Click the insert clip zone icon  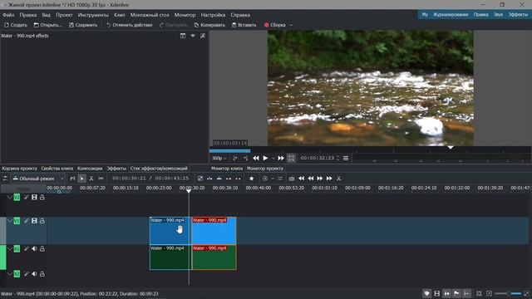(x=209, y=179)
